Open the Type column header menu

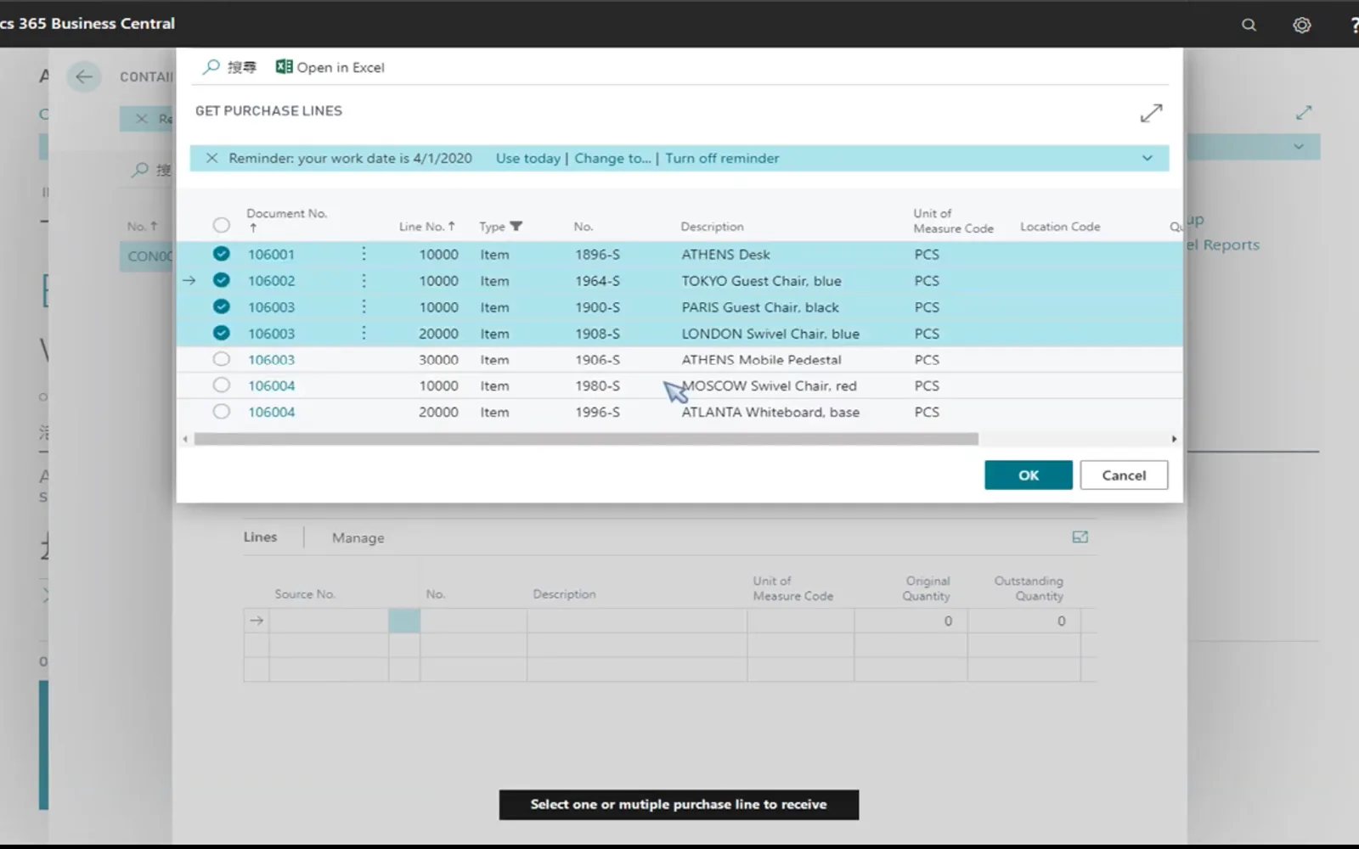pos(492,227)
